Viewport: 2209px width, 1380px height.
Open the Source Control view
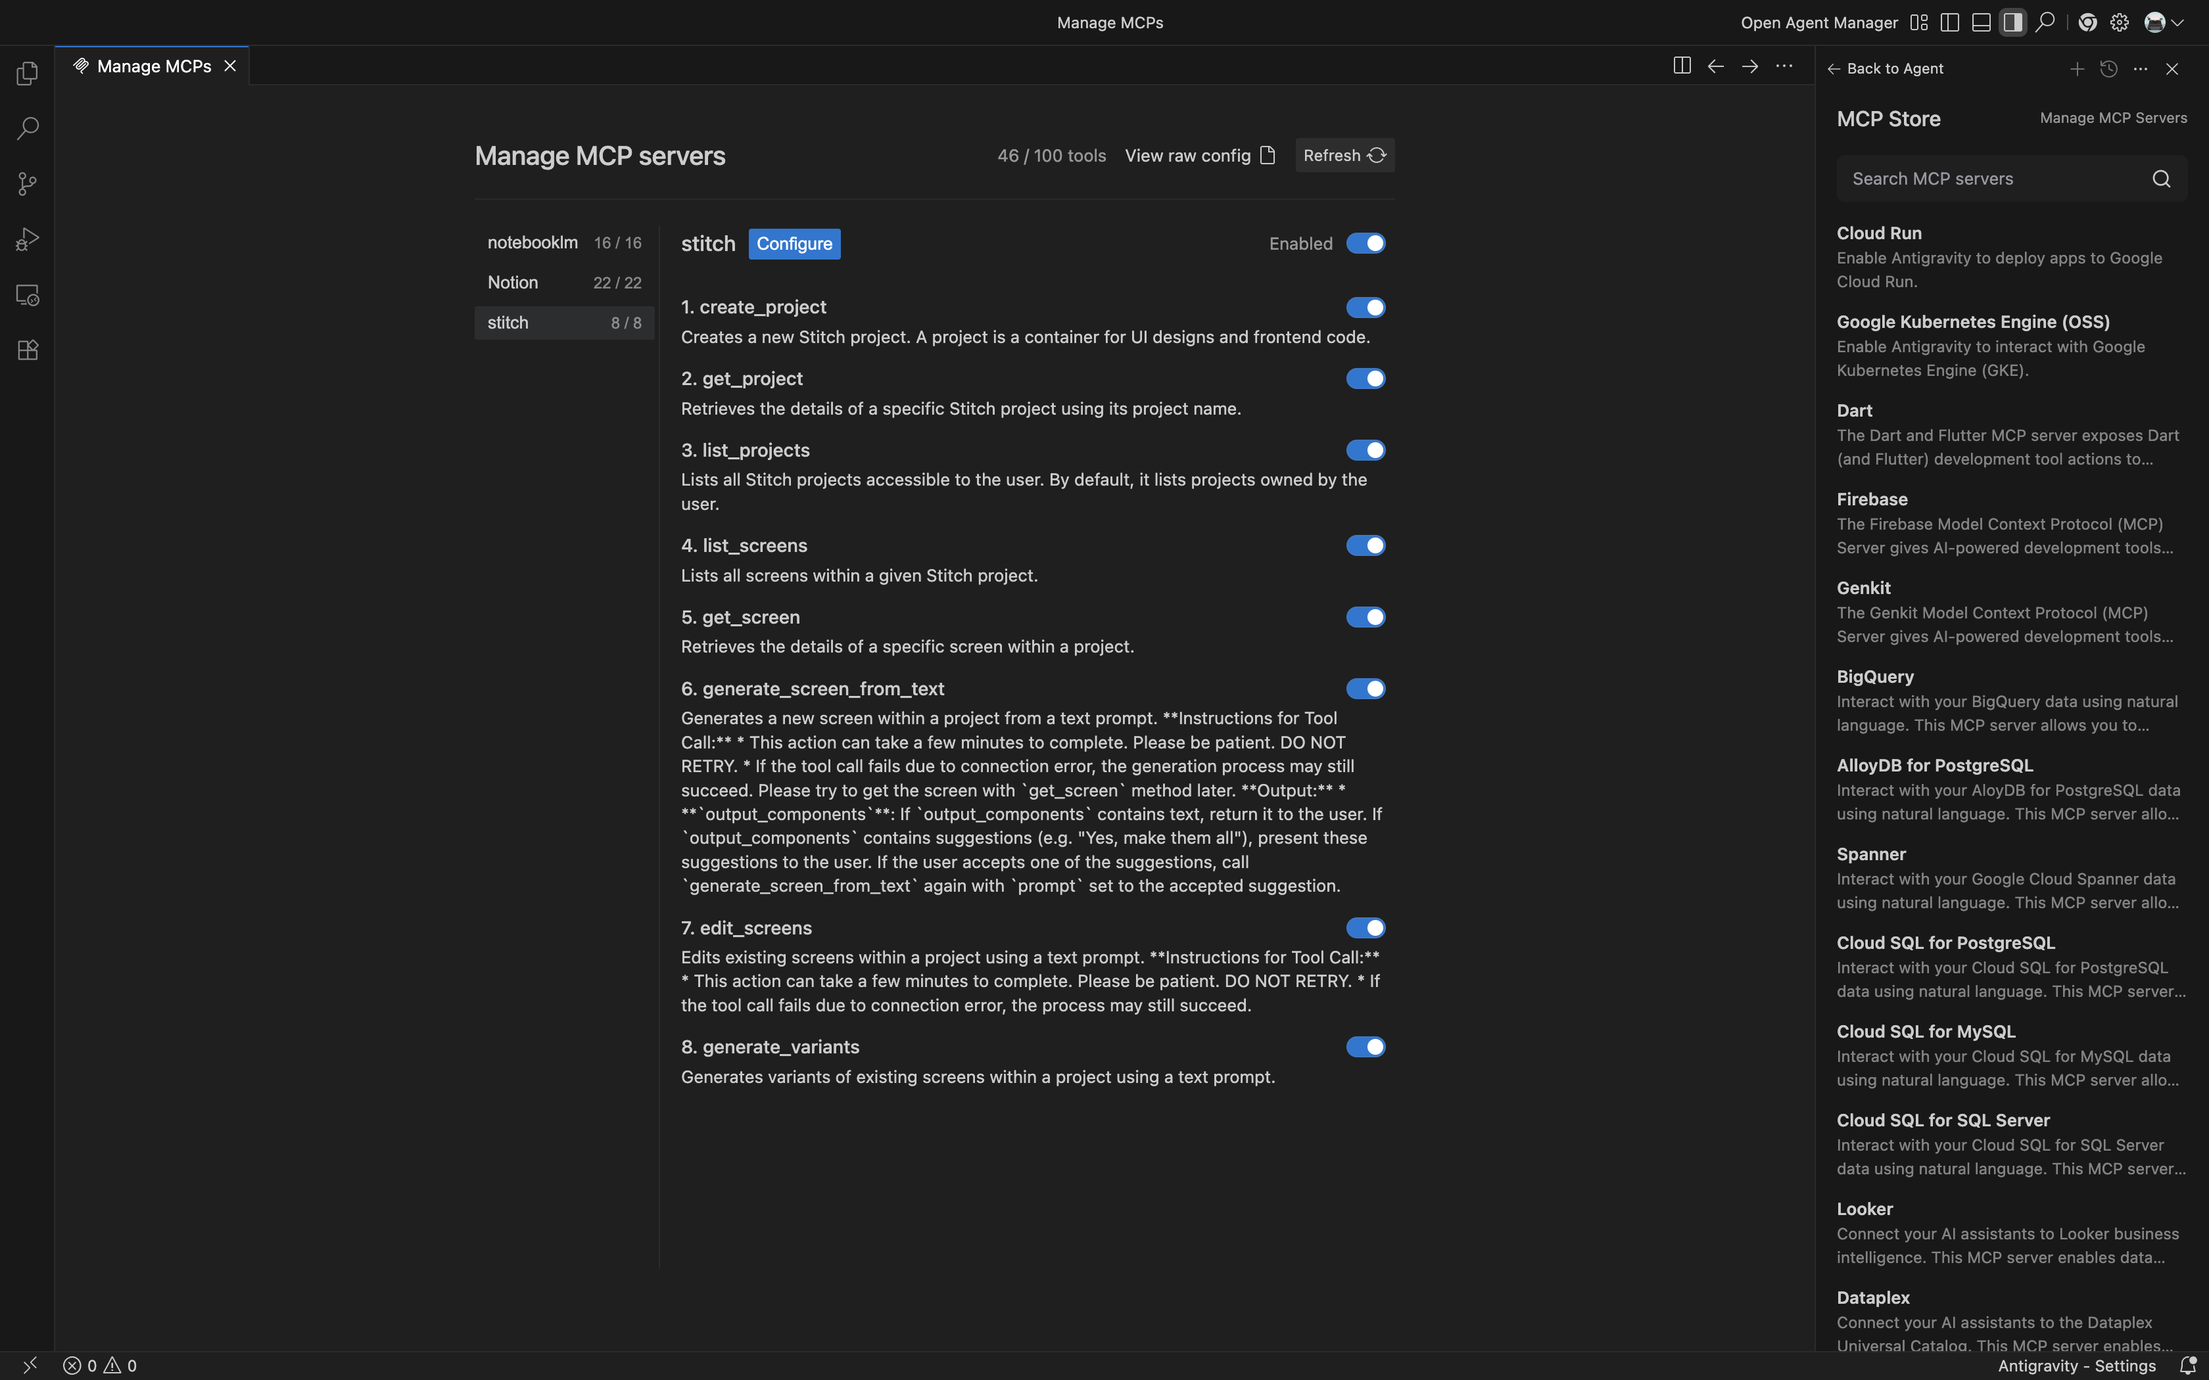coord(28,185)
